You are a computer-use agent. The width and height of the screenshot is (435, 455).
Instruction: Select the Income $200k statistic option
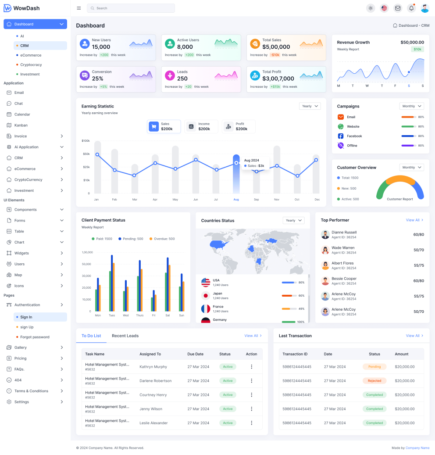201,126
